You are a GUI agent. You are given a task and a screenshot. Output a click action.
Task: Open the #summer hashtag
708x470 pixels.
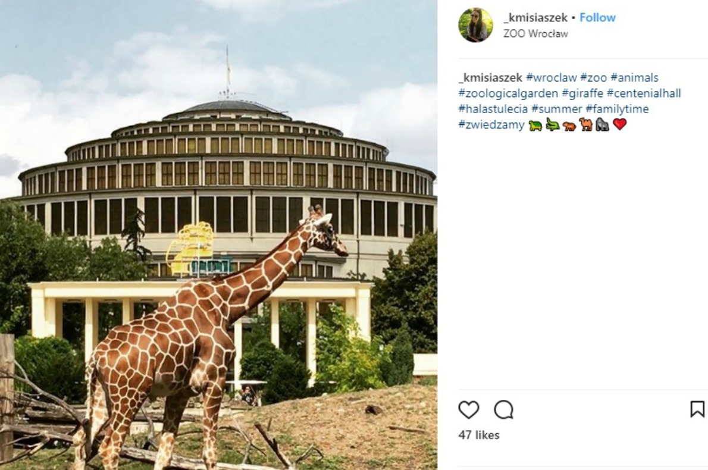[x=556, y=109]
